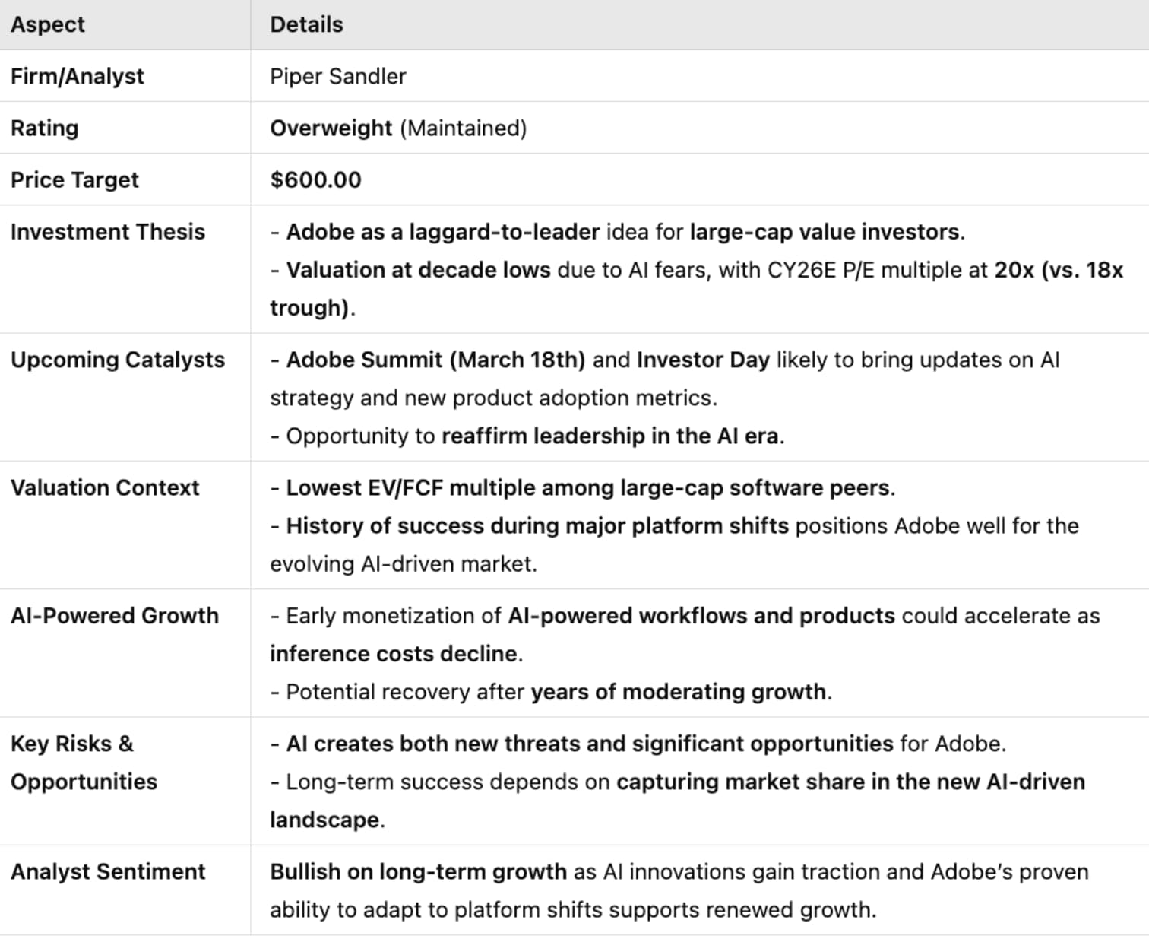Select the Investment Thesis row label
This screenshot has width=1149, height=939.
pyautogui.click(x=108, y=232)
